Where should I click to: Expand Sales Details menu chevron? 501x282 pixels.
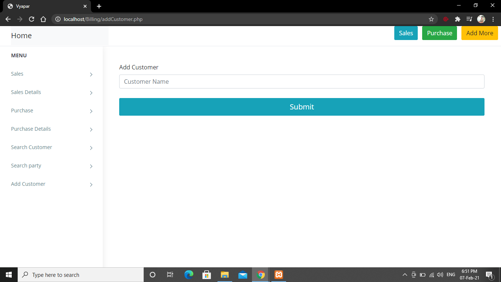pos(91,93)
